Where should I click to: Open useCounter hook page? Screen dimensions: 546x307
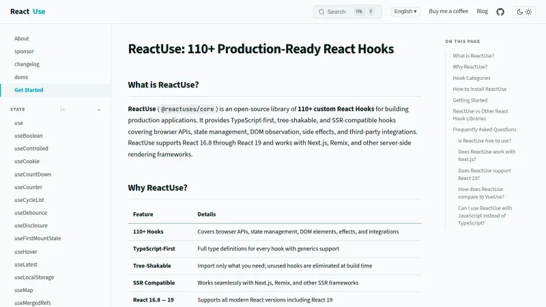tap(28, 187)
